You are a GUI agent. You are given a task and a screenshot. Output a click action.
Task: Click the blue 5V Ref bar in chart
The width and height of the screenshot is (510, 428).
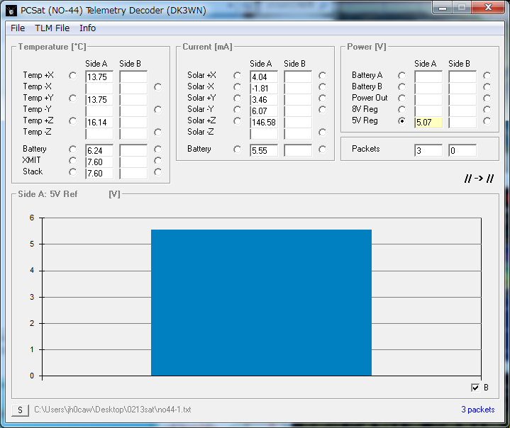point(261,303)
